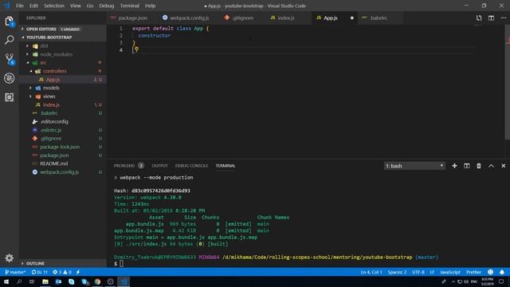Open notifications bell in status bar
The image size is (510, 287).
coord(502,272)
